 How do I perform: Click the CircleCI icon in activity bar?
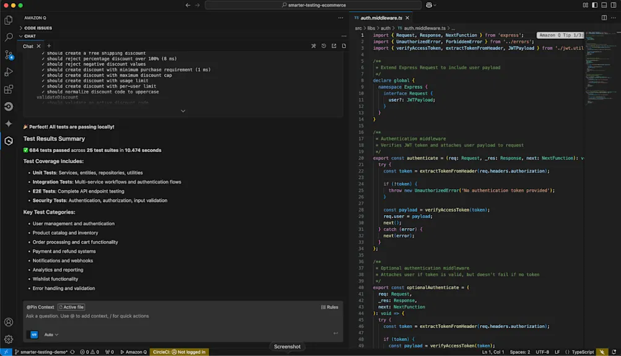9,106
